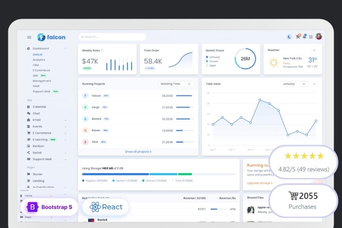342x228 pixels.
Task: Click the five-star rating badge
Action: pos(304,162)
